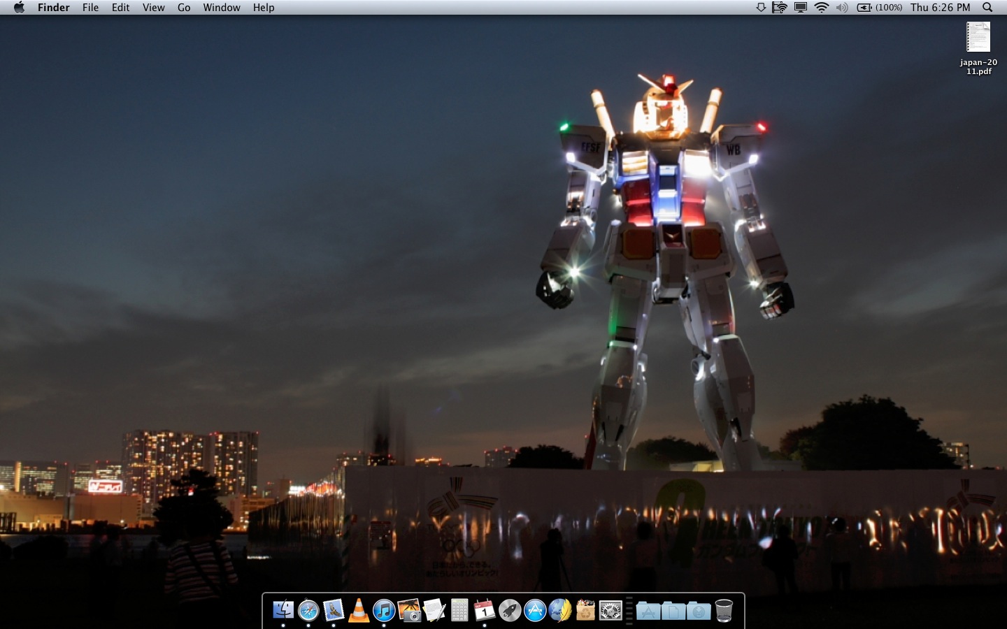The width and height of the screenshot is (1007, 629).
Task: Open Launchpad rocket icon in Dock
Action: [510, 610]
